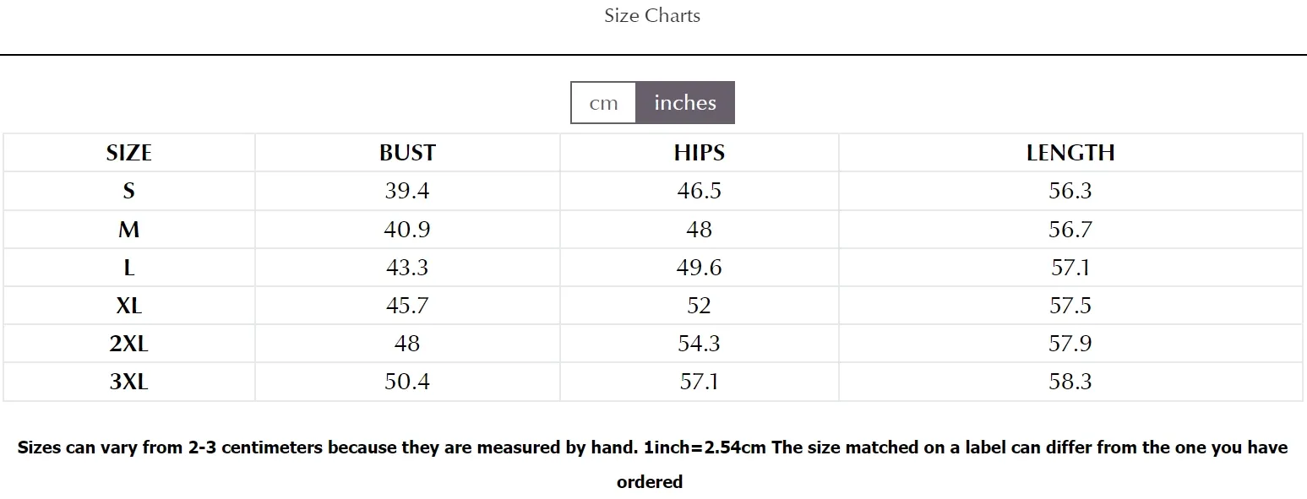This screenshot has width=1307, height=499.
Task: Select the 3XL size row label
Action: [129, 382]
